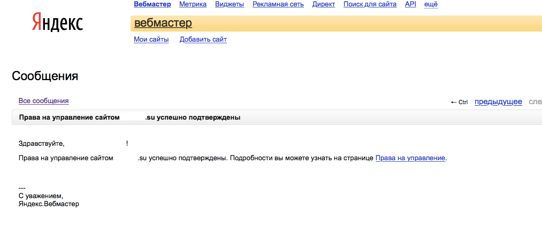Click the Здравствуйте greeting text
Screen dimensions: 542x235
[42, 144]
